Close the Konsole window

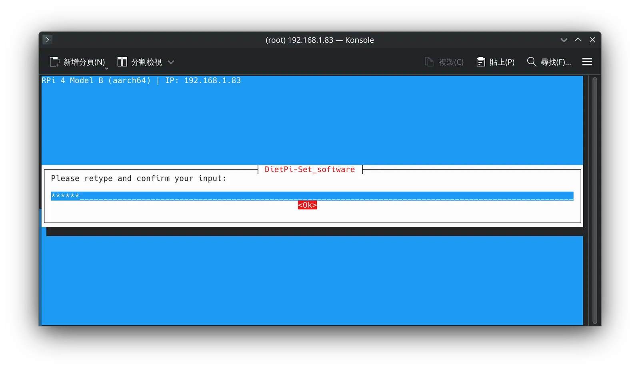pos(592,40)
